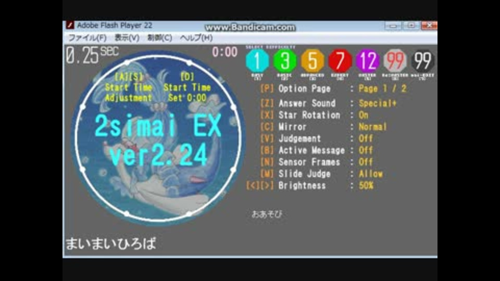
Task: Click the [C] Mirror label
Action: pos(283,127)
